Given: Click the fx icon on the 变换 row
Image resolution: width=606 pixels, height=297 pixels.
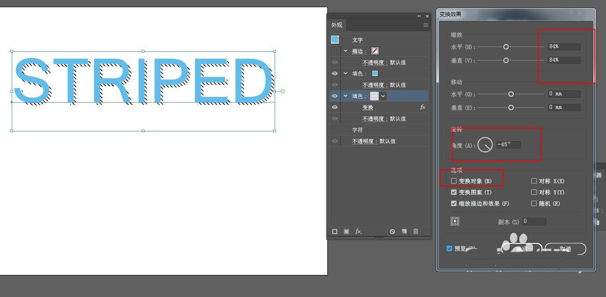Looking at the screenshot, I should coord(423,108).
